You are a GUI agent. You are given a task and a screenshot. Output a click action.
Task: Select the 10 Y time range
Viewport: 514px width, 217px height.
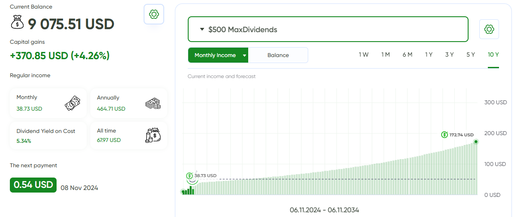coord(493,55)
